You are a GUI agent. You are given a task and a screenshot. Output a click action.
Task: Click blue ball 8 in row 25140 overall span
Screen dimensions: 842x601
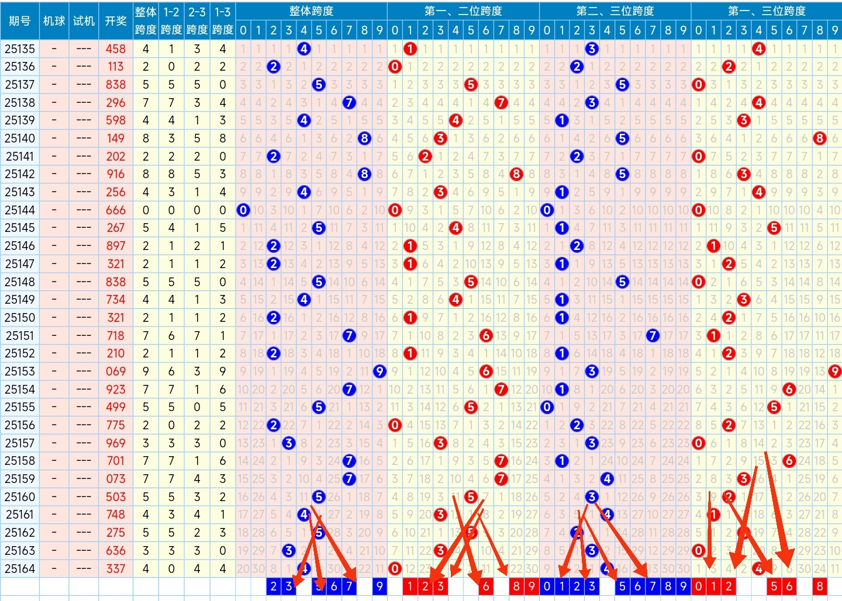coord(364,138)
